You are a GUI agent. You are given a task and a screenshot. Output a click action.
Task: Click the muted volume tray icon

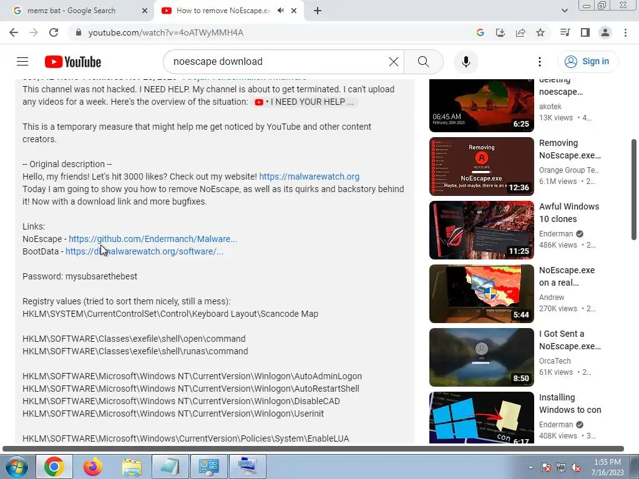click(576, 467)
